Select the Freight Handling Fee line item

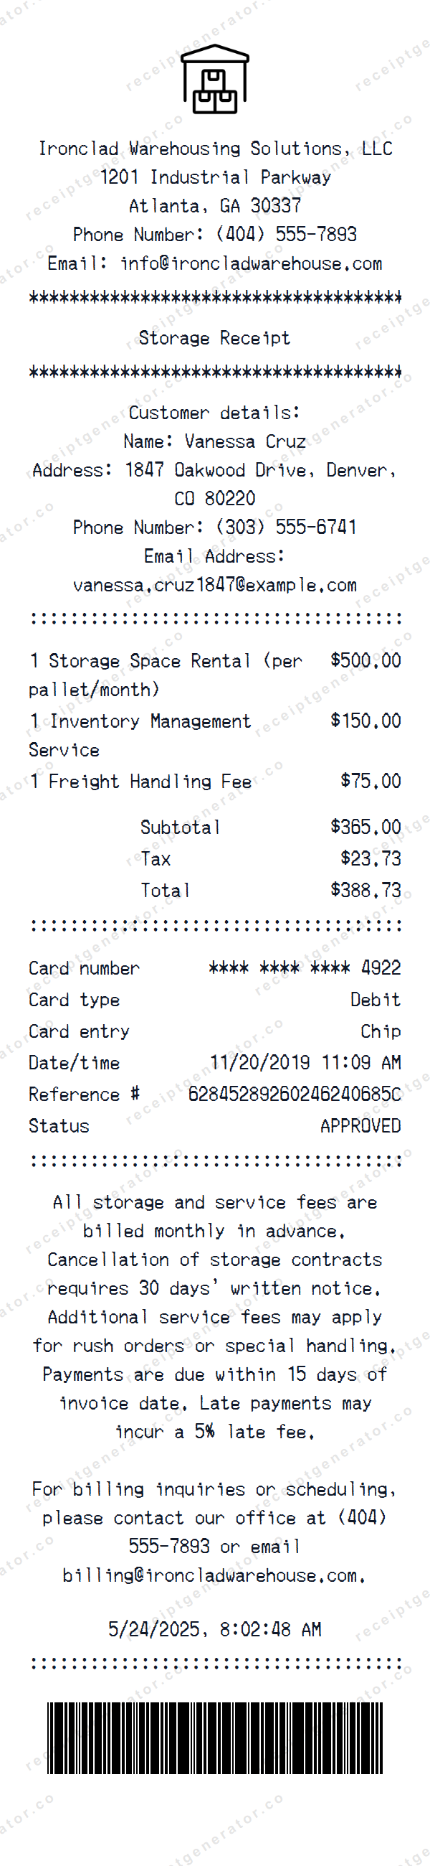coord(141,782)
